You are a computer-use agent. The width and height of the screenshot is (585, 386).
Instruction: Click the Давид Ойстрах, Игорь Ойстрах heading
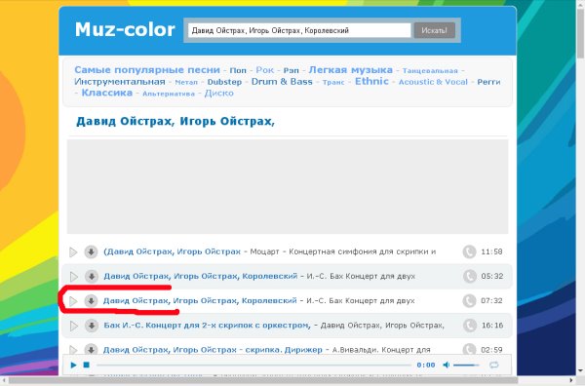click(175, 122)
